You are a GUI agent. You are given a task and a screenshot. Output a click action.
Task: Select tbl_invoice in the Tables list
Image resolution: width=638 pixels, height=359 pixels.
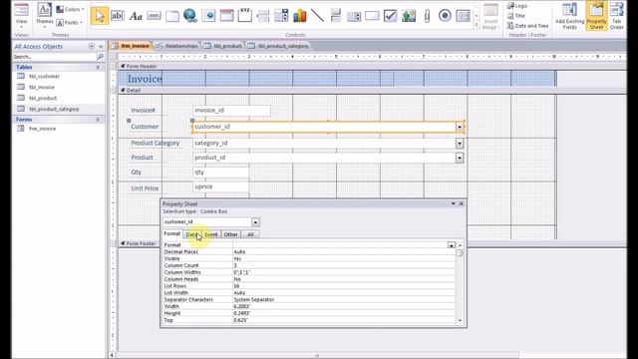pyautogui.click(x=42, y=87)
